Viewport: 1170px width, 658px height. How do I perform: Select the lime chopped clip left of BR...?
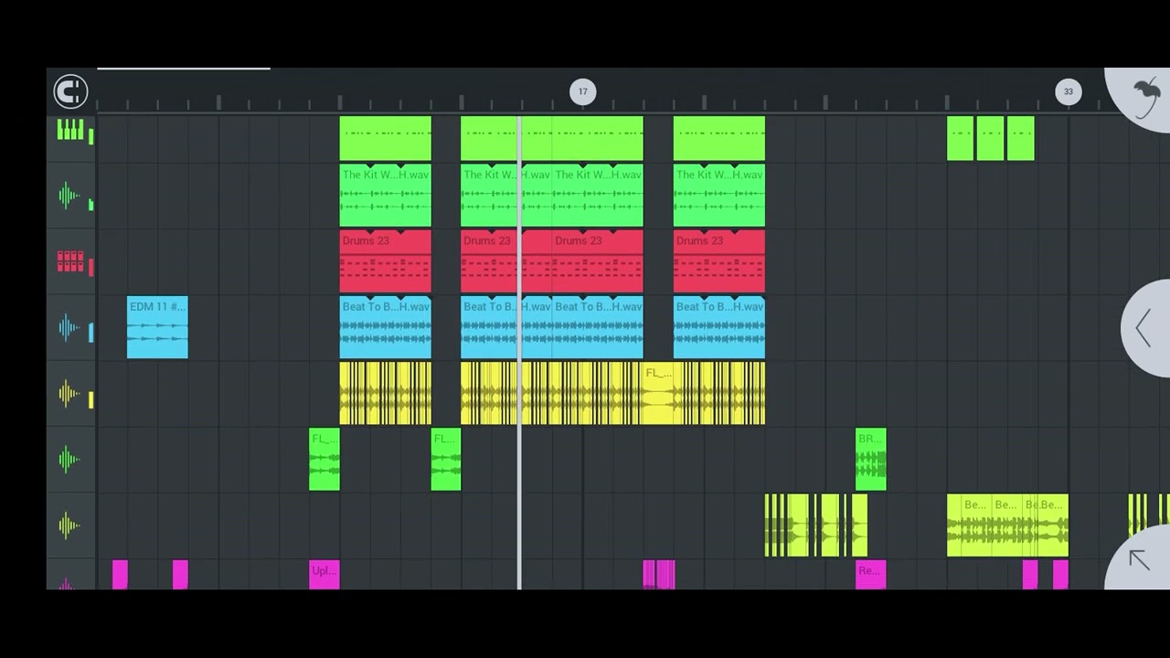coord(815,525)
